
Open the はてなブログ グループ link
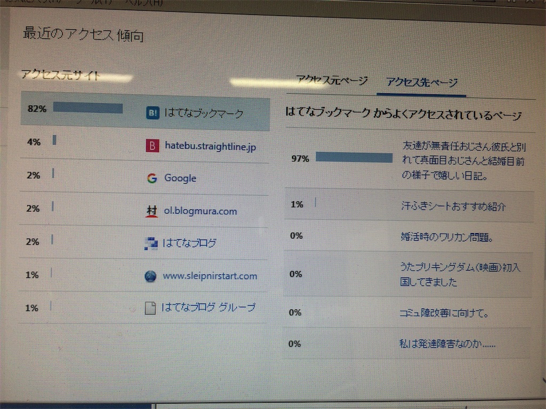click(x=208, y=307)
